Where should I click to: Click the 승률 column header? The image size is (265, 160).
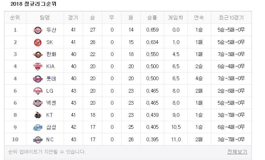click(152, 18)
